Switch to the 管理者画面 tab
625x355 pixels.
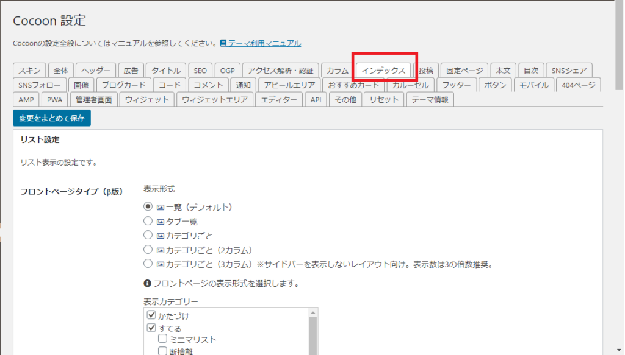93,100
